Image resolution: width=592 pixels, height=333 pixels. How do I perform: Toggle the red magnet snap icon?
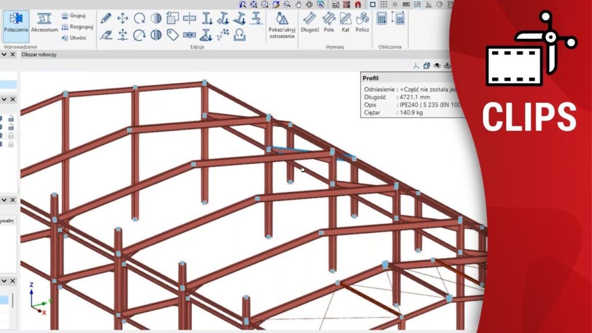click(x=358, y=5)
